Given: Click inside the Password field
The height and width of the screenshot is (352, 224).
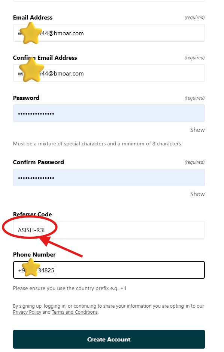Looking at the screenshot, I should coord(109,113).
